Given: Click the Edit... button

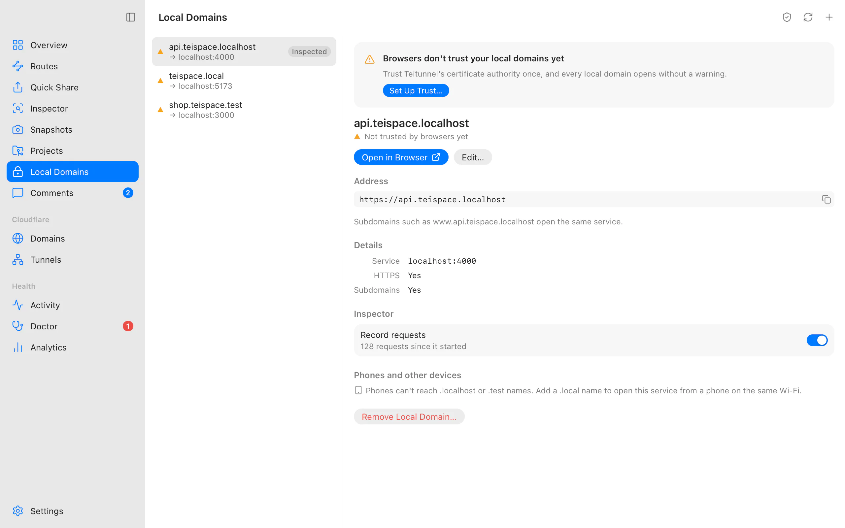Looking at the screenshot, I should [472, 157].
